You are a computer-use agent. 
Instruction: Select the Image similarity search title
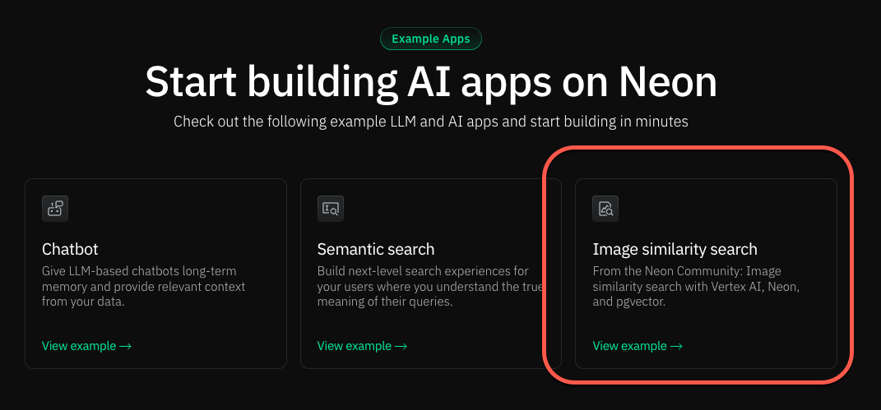[675, 249]
